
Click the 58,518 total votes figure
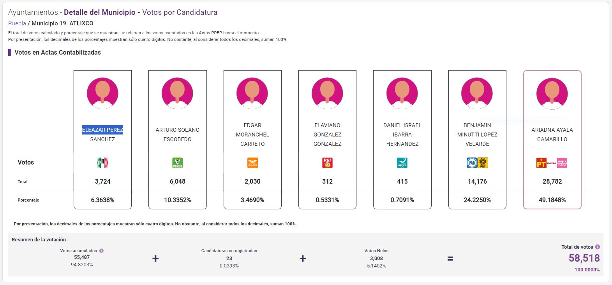[584, 258]
